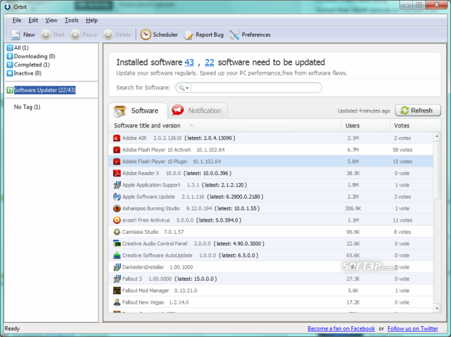451x337 pixels.
Task: Click Updated 4 minutes ago text
Action: coord(364,111)
